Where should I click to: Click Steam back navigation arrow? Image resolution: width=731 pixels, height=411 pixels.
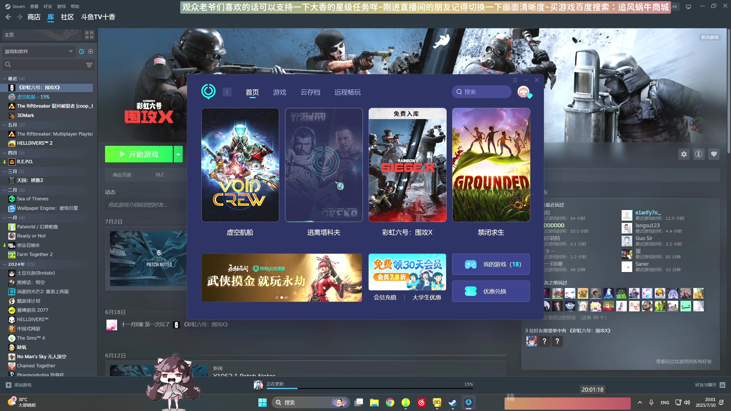point(8,17)
